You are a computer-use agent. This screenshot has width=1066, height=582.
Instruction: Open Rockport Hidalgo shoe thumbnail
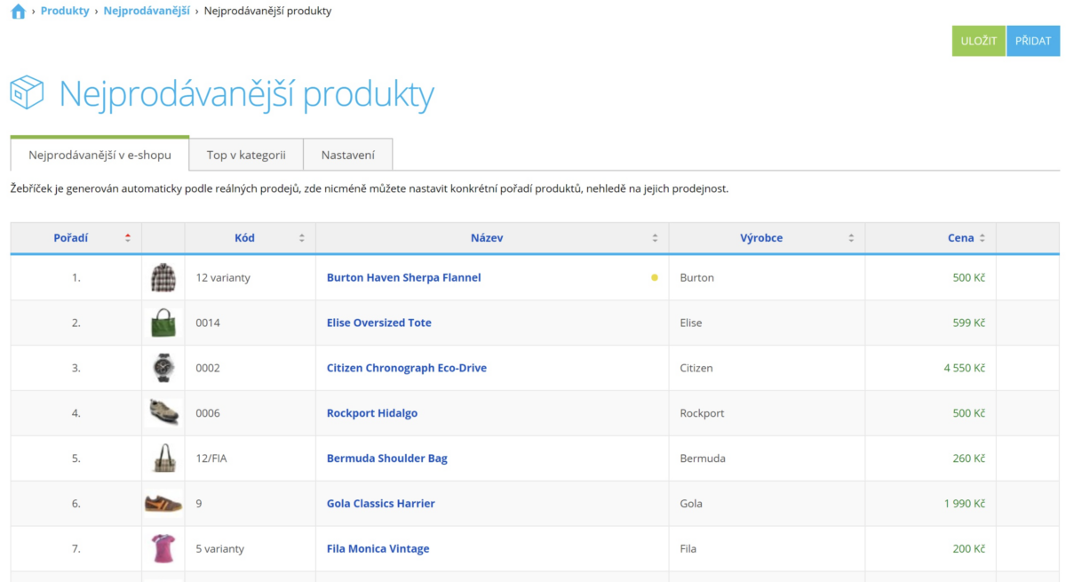tap(163, 413)
